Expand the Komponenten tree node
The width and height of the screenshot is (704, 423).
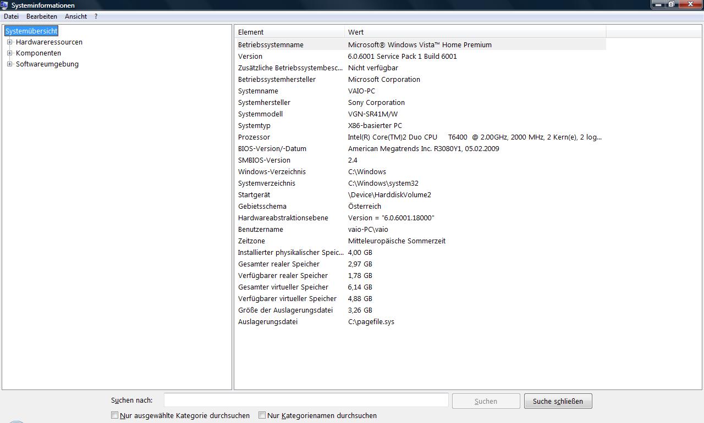coord(9,53)
